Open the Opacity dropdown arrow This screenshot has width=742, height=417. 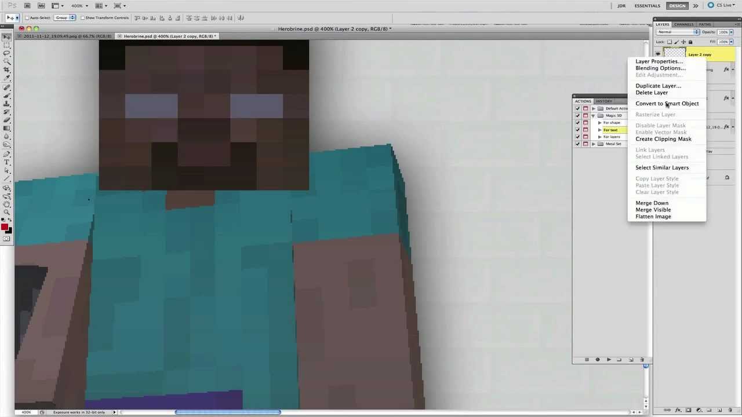click(731, 32)
